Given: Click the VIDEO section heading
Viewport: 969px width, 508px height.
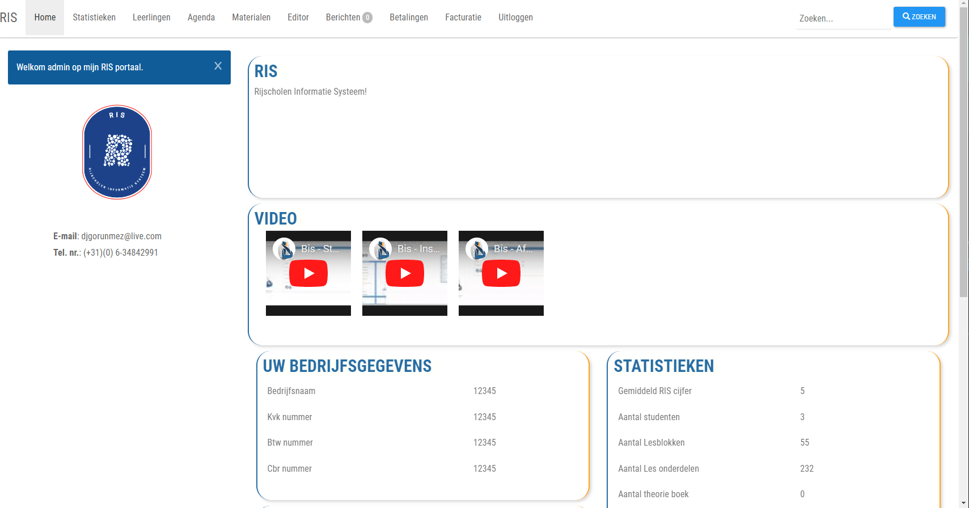Looking at the screenshot, I should pyautogui.click(x=276, y=219).
